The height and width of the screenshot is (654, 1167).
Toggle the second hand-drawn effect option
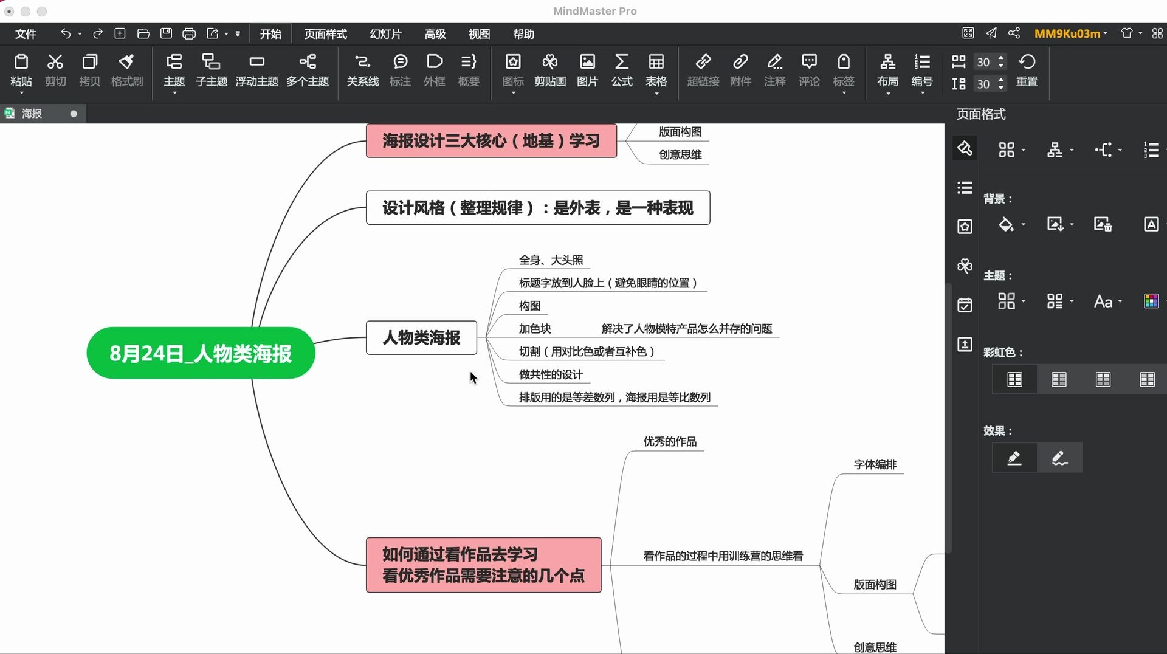(1059, 458)
